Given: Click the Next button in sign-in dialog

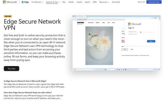Looking at the screenshot, I should coord(151,41).
